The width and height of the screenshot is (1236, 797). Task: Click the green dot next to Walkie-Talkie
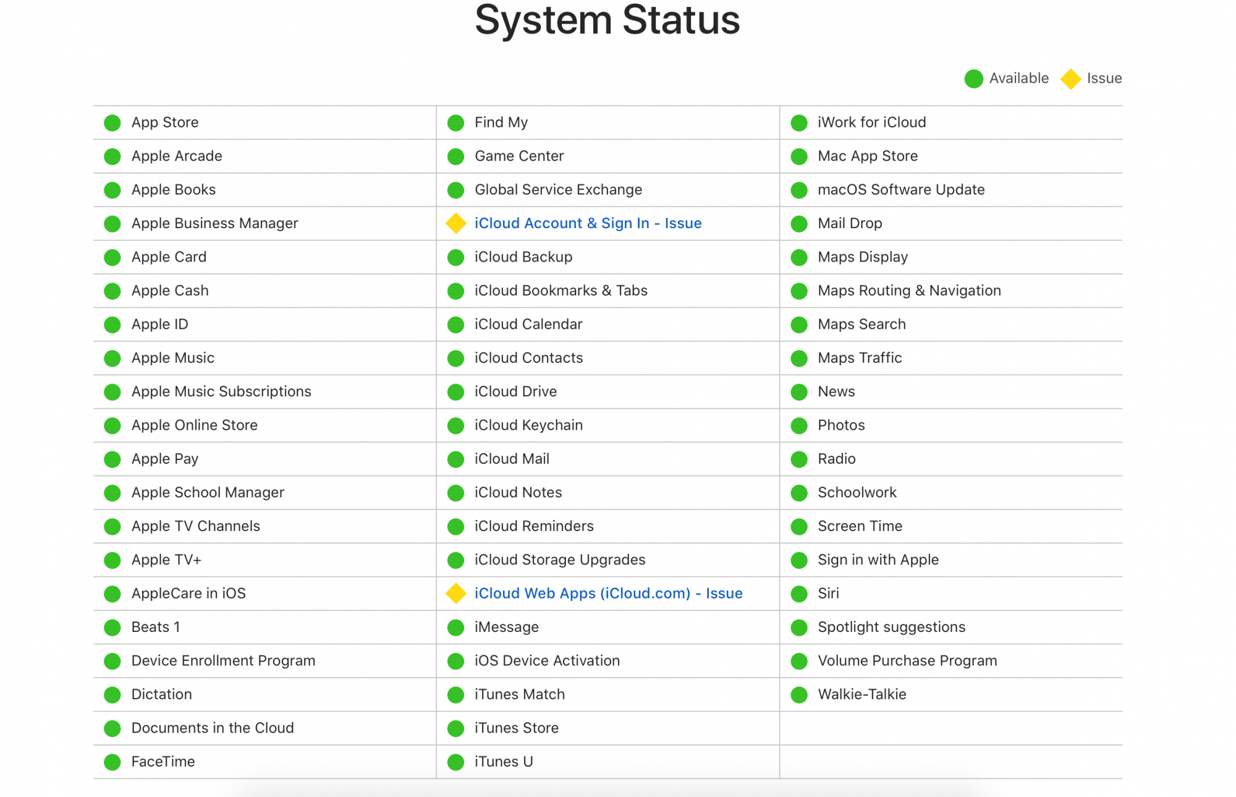[x=798, y=694]
